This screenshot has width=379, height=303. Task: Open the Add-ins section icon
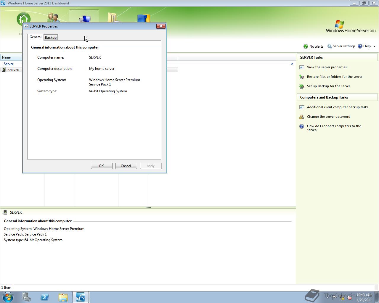coord(143,18)
